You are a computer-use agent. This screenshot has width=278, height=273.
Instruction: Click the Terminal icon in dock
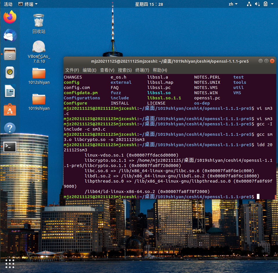point(10,147)
